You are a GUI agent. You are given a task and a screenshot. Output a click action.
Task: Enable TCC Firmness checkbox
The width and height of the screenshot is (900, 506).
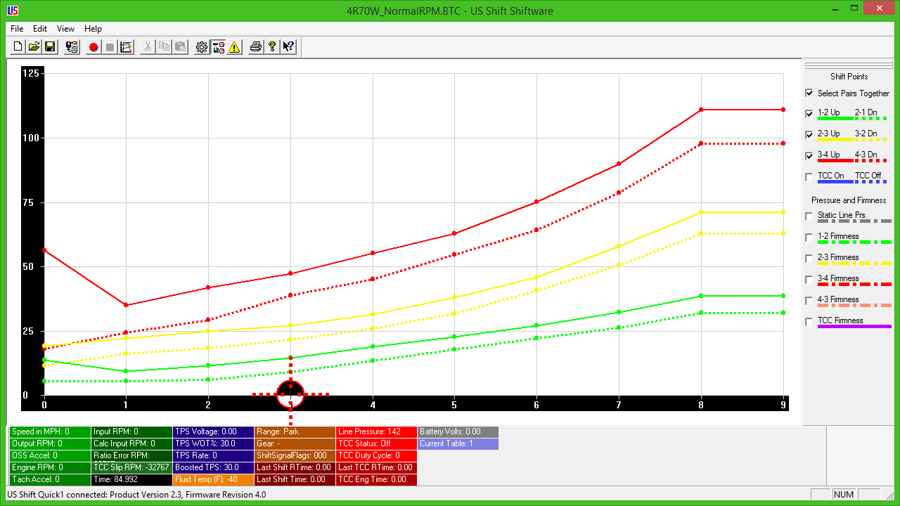(x=809, y=321)
